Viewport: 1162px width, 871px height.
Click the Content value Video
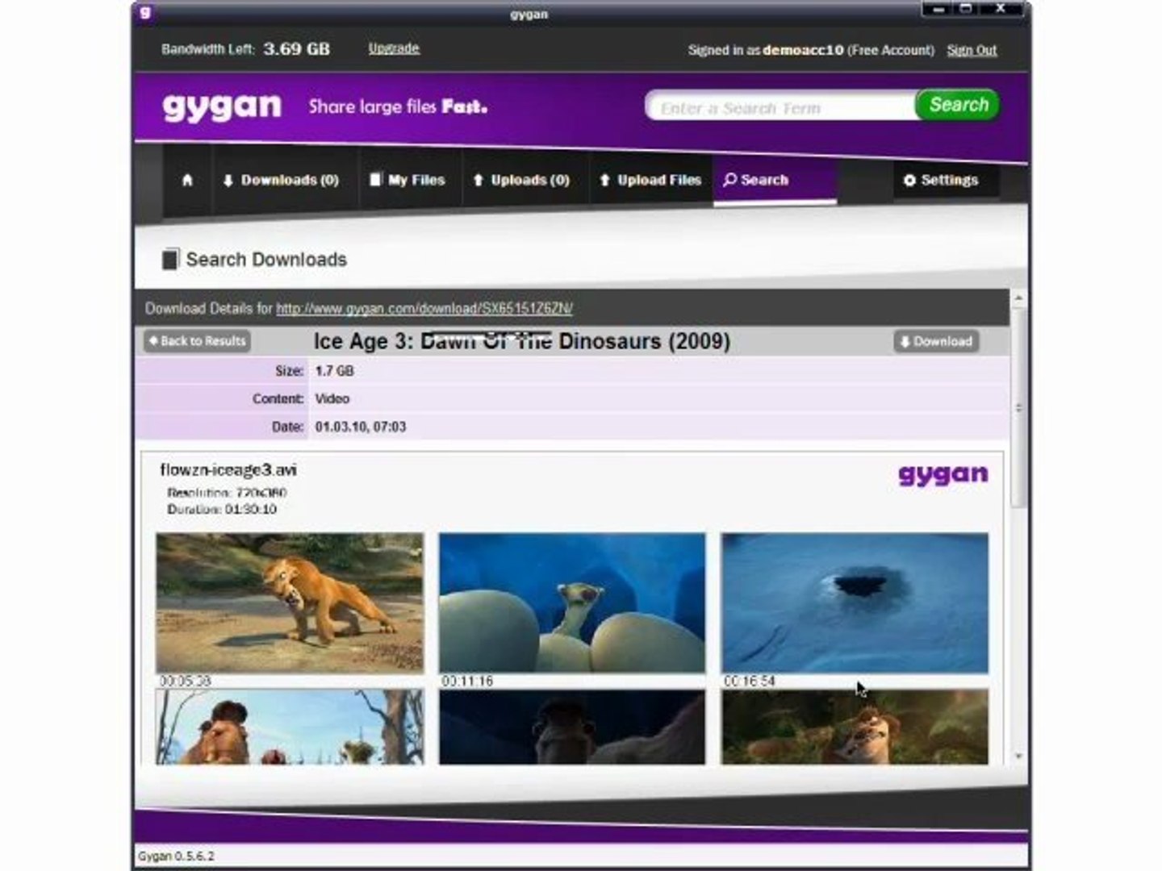(x=332, y=398)
